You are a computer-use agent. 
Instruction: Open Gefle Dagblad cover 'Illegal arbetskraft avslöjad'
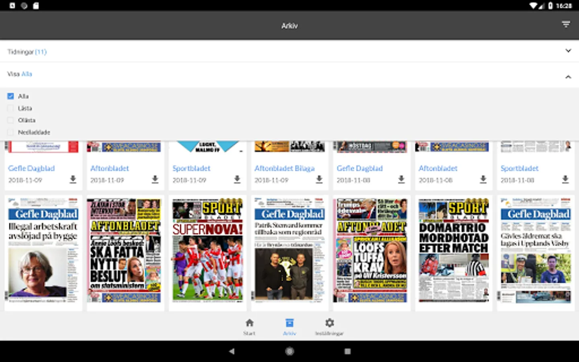coord(43,250)
